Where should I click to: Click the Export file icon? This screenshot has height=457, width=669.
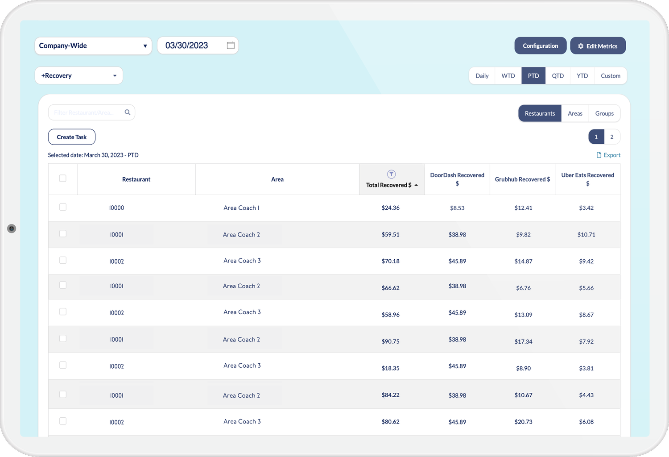(x=599, y=155)
